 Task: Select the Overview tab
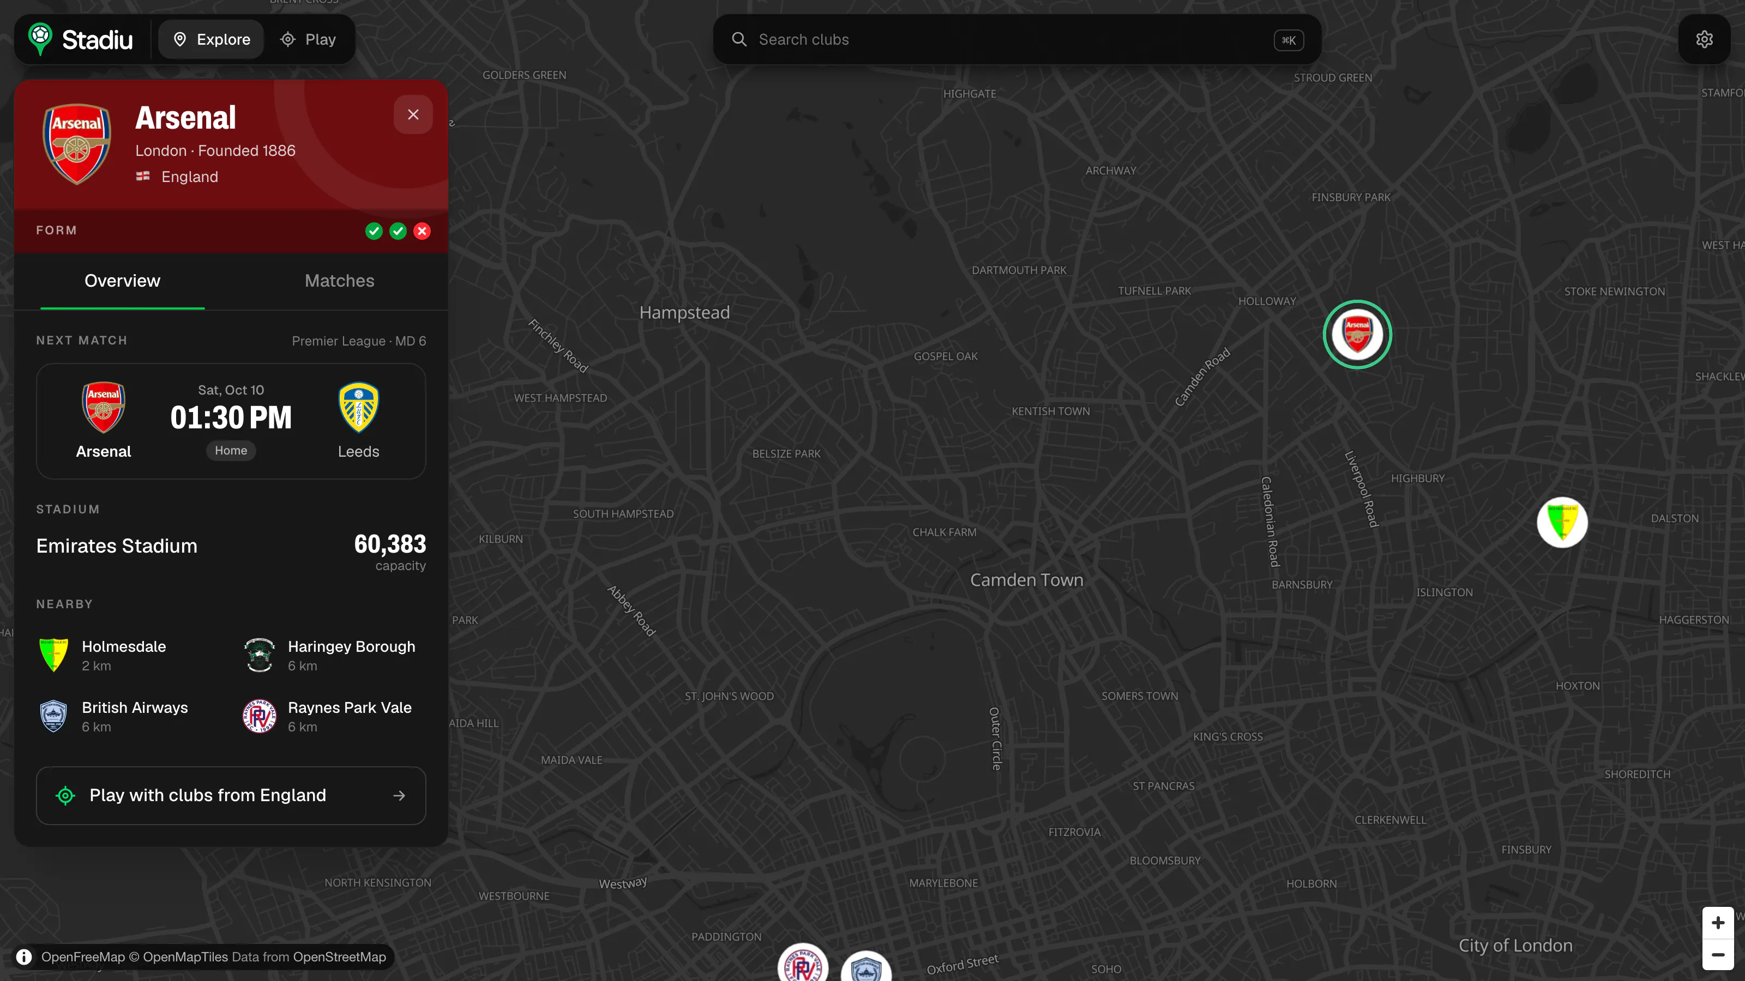123,281
